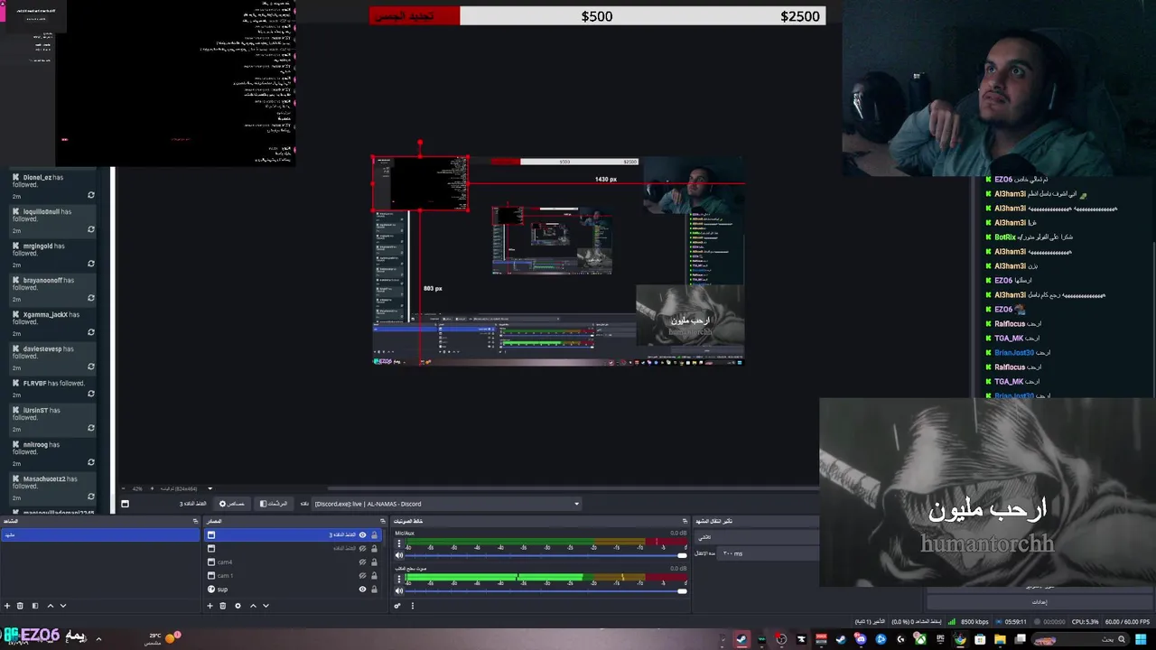Open the scene transition type dropdown
This screenshot has height=650, width=1156.
(757, 536)
